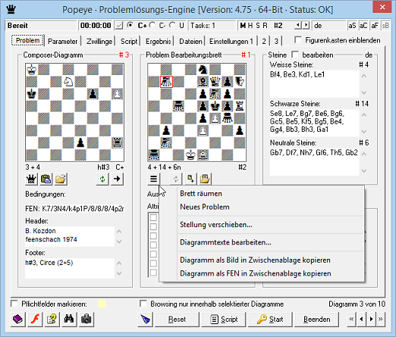Image resolution: width=396 pixels, height=337 pixels.
Task: Click the question mark document icon
Action: click(52, 320)
